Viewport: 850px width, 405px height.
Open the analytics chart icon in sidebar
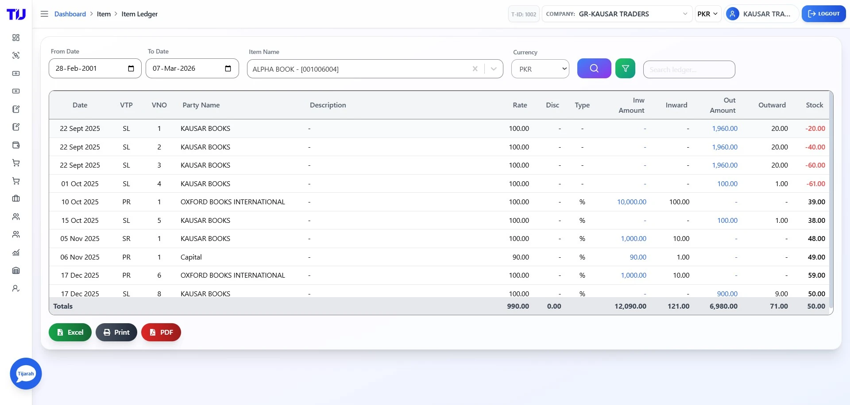click(16, 252)
